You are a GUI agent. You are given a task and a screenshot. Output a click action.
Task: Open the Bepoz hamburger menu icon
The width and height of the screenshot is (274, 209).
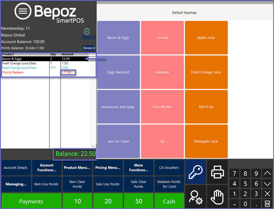click(24, 12)
